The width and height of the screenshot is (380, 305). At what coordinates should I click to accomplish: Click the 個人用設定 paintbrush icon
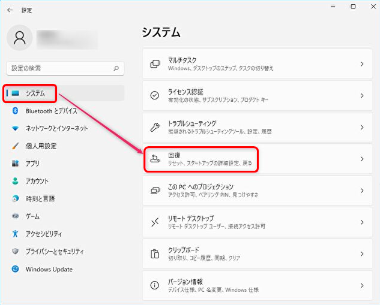[x=15, y=146]
